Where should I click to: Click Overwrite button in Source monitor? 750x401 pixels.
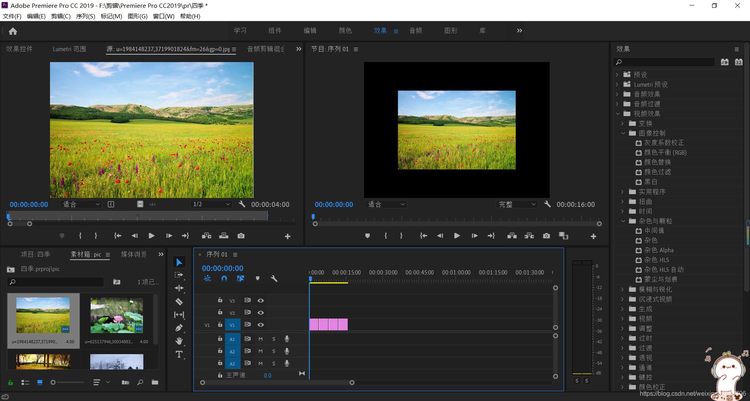224,236
